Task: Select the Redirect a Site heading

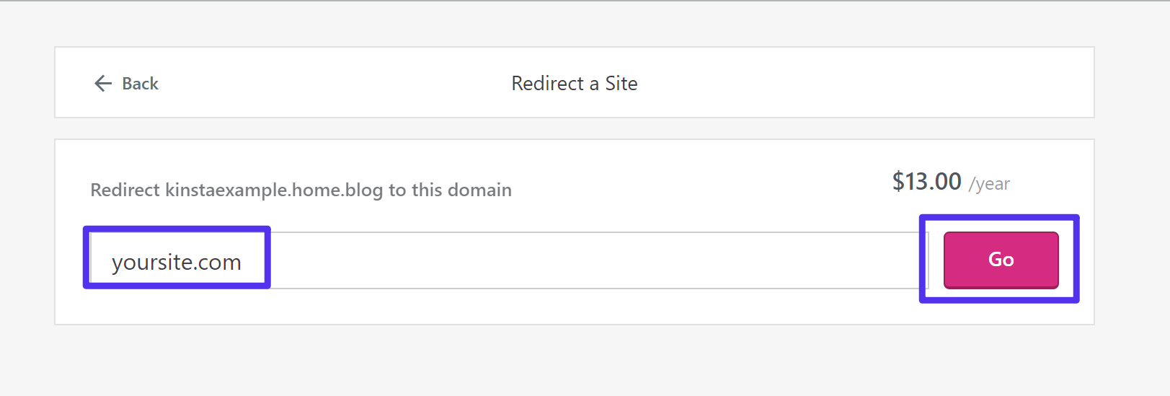Action: click(x=574, y=84)
